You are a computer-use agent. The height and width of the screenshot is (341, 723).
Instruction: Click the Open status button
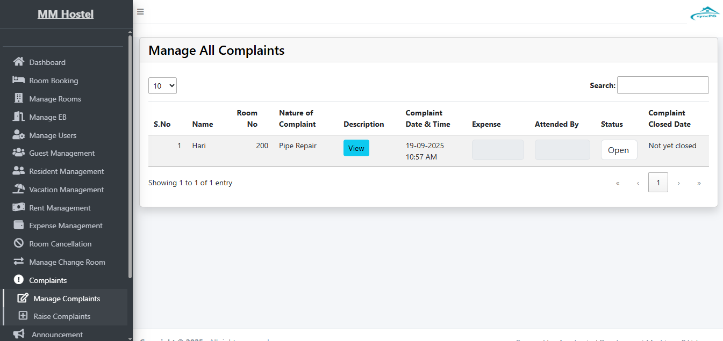619,150
